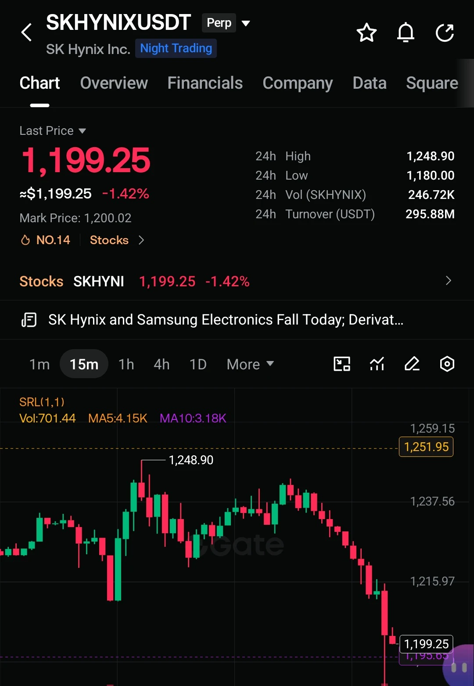Select the 4h chart interval

coord(162,364)
